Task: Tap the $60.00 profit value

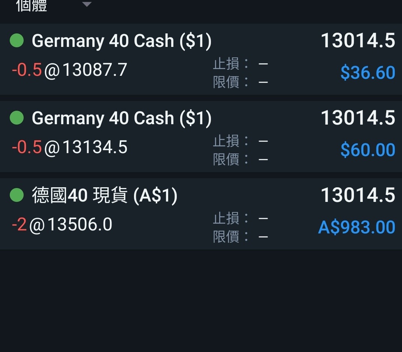Action: tap(367, 150)
